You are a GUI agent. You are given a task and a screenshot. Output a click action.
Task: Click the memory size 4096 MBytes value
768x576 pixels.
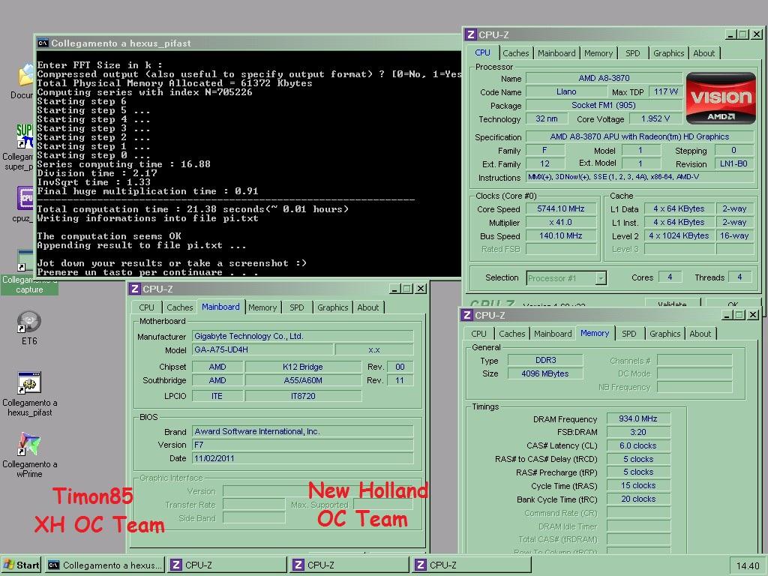click(545, 373)
